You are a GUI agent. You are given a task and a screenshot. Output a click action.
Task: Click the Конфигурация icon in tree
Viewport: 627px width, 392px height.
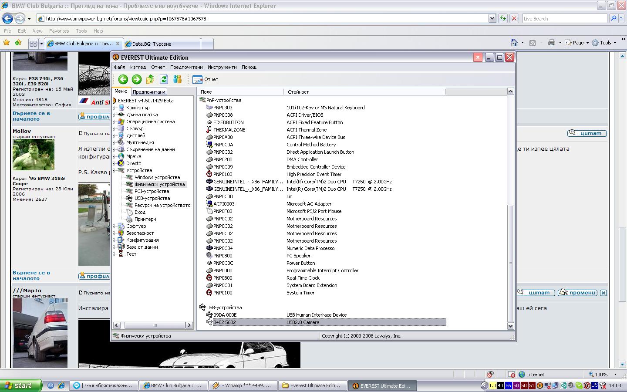(x=121, y=240)
